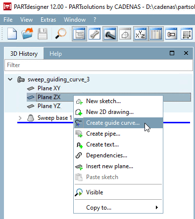The width and height of the screenshot is (195, 219).
Task: Maximize the 3D History docking panel
Action: (172, 53)
